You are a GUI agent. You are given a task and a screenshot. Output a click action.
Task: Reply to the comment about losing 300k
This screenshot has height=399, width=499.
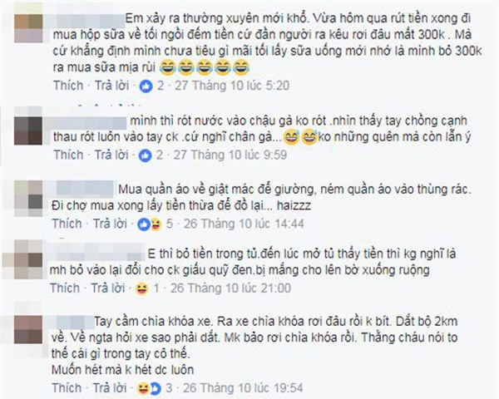coord(112,86)
